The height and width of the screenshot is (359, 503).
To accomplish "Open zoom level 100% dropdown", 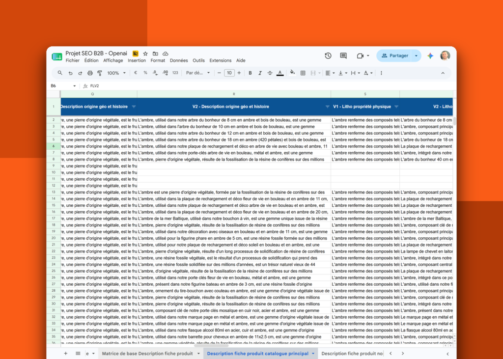I will point(116,73).
